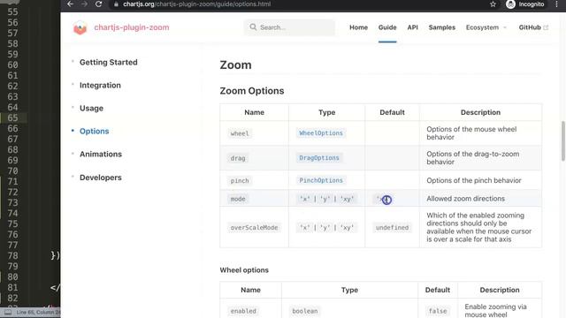Click the overScaleMode row type values
Viewport: 566px width, 318px height.
pos(326,228)
